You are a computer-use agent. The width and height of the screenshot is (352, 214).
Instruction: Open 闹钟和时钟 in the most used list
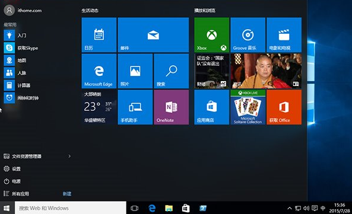pyautogui.click(x=38, y=98)
